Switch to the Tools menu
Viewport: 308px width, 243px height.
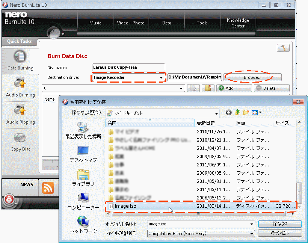(x=202, y=23)
